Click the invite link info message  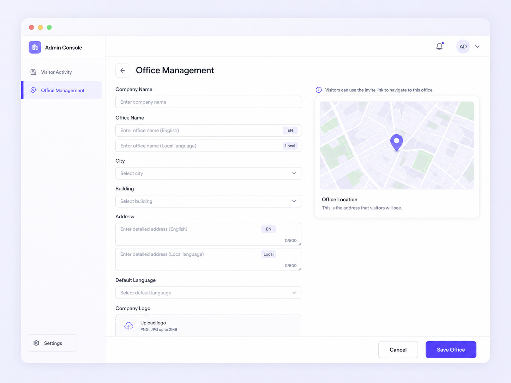coord(379,90)
